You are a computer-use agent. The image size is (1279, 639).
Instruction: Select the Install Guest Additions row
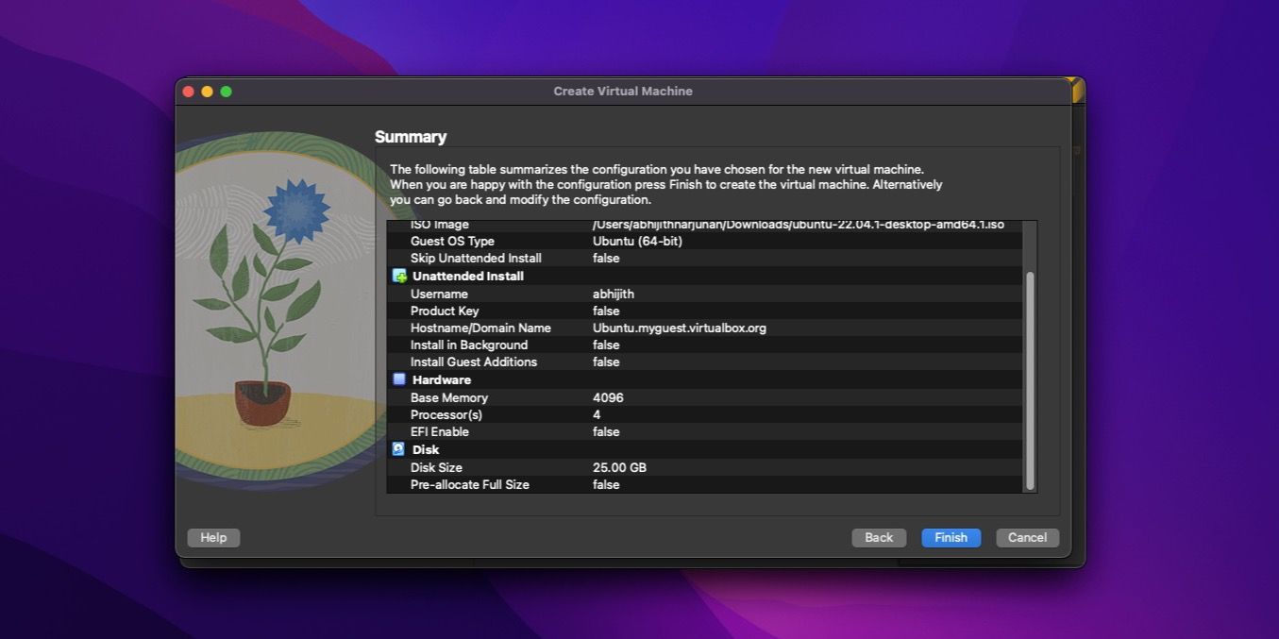[x=566, y=362]
